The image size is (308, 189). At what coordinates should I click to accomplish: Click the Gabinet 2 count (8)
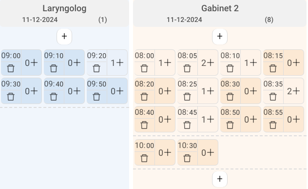pyautogui.click(x=269, y=20)
